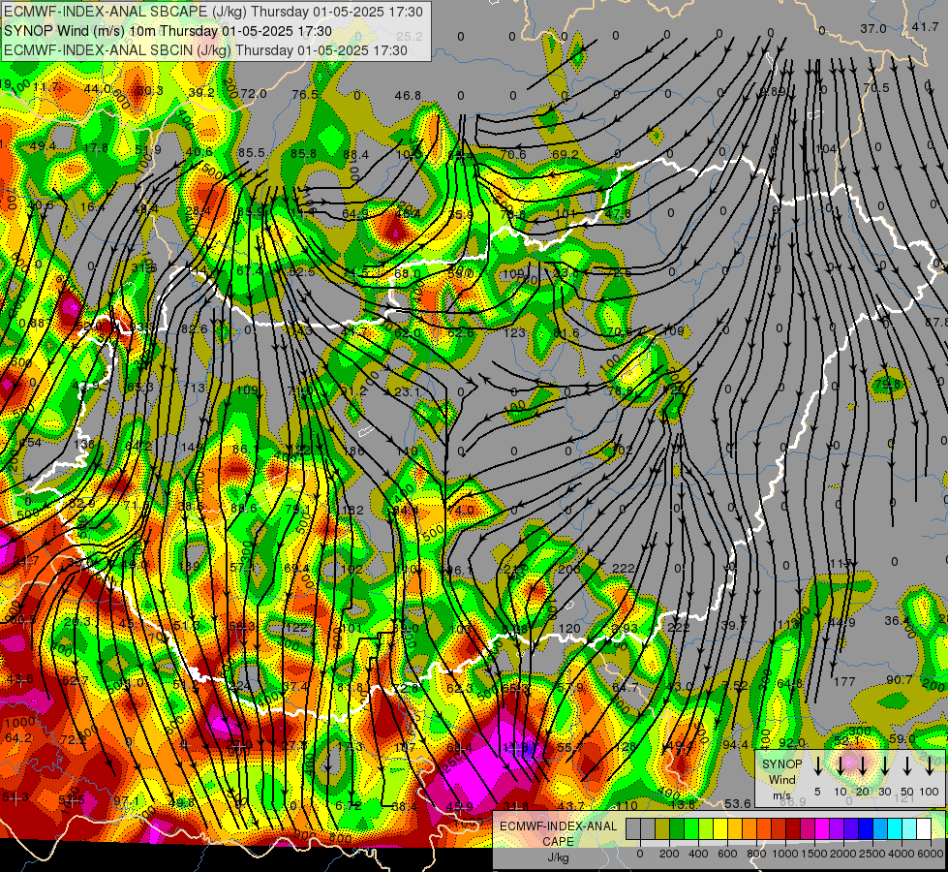Click station value 206

click(569, 569)
